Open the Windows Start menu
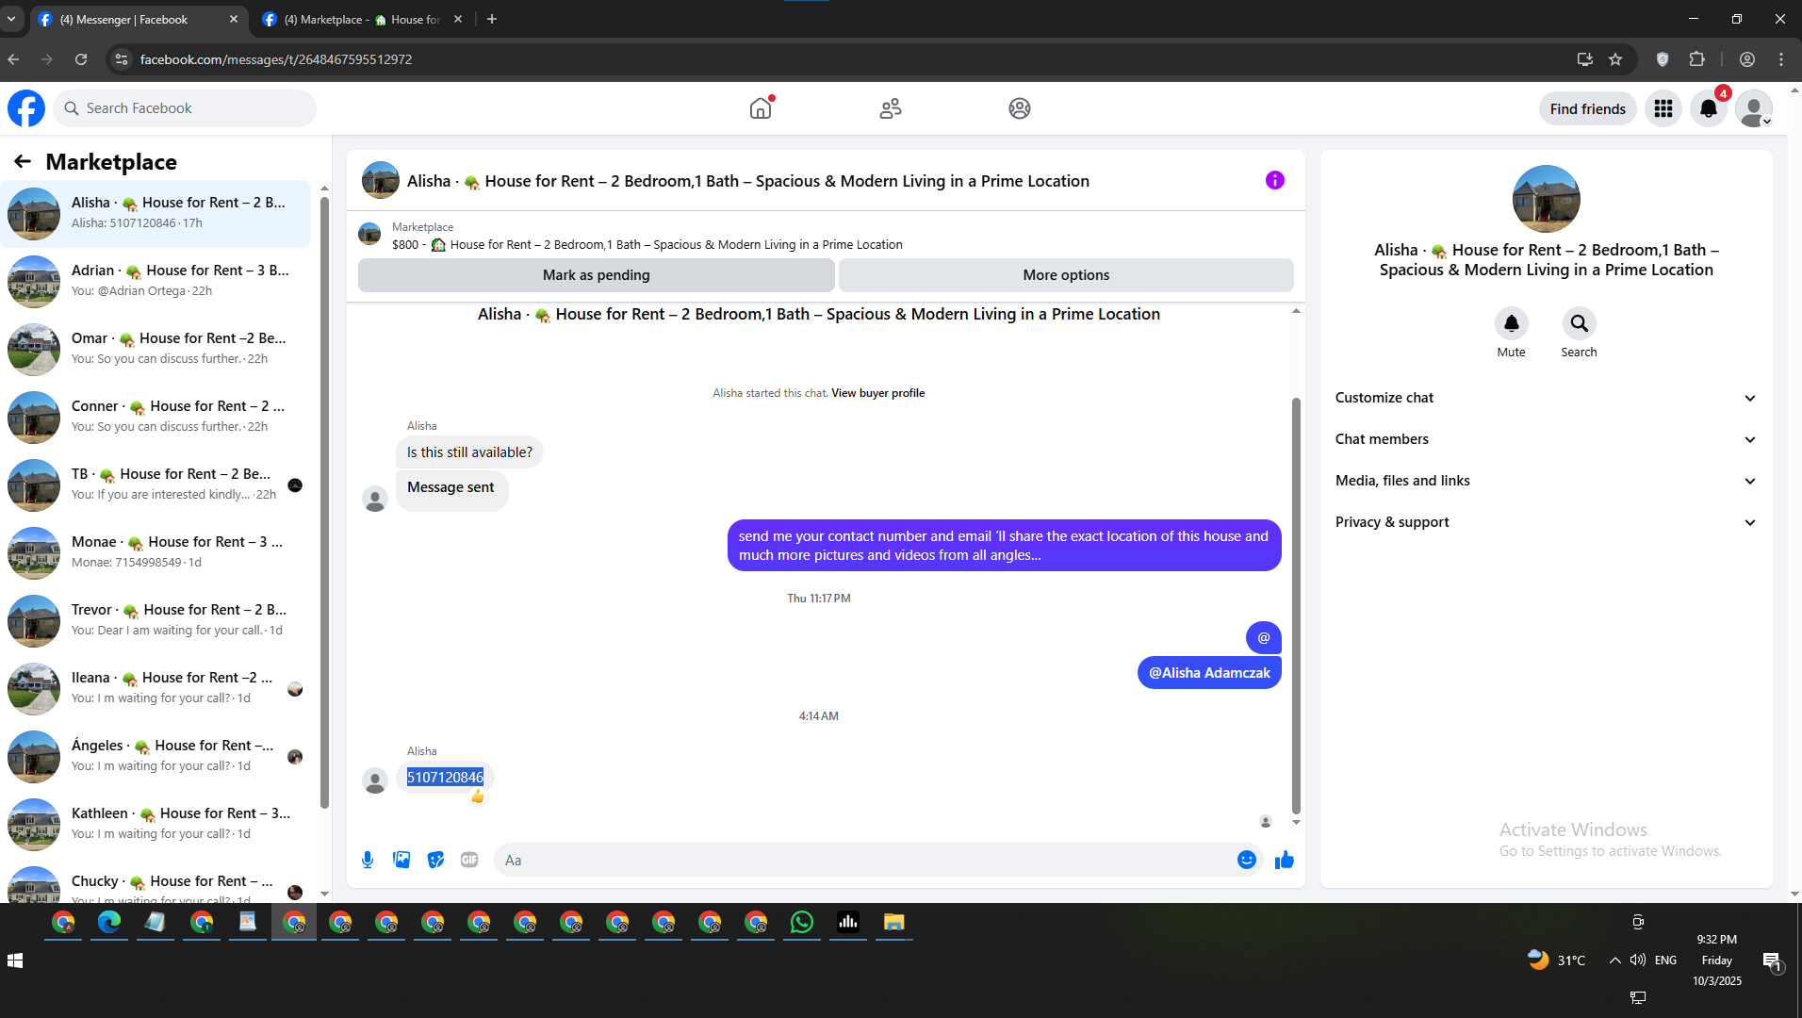 click(x=15, y=961)
